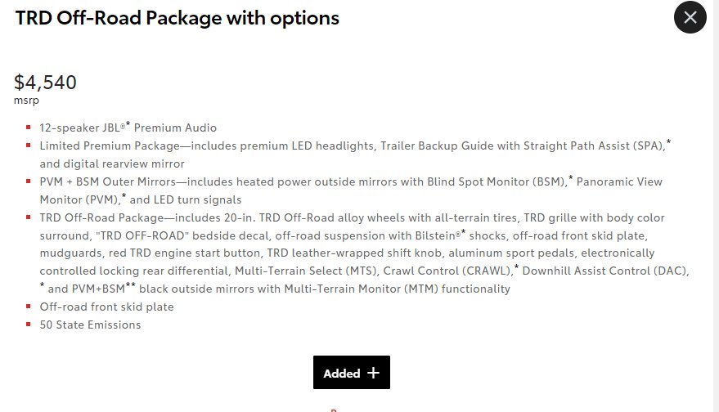The height and width of the screenshot is (412, 719).
Task: Open the Bilstein shocks footnote asterisk
Action: 463,232
